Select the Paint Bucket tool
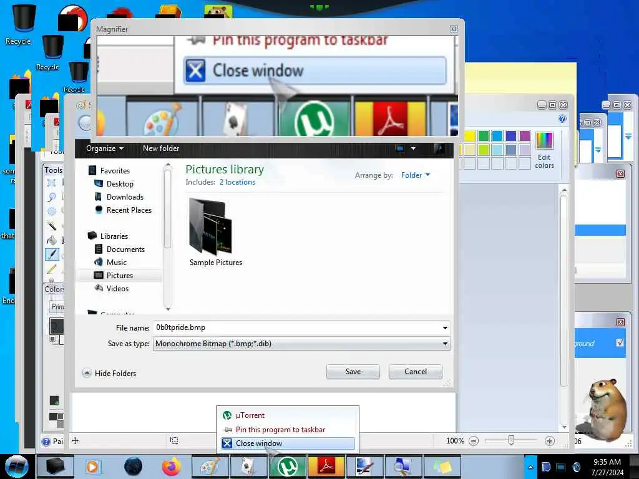The height and width of the screenshot is (479, 639). coord(52,240)
